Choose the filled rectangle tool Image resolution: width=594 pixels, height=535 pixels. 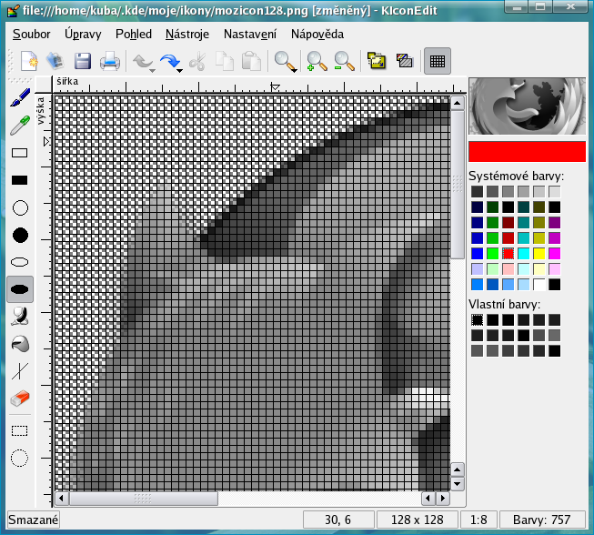[x=19, y=180]
